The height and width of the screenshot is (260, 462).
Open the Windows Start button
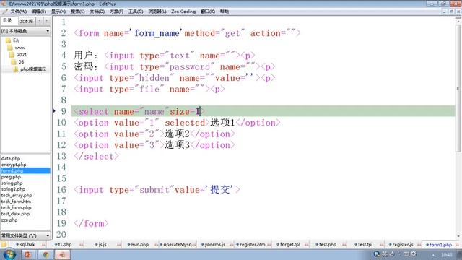pos(9,254)
